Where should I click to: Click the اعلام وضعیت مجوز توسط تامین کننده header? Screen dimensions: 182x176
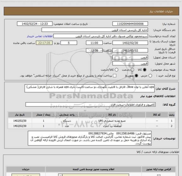(94, 169)
